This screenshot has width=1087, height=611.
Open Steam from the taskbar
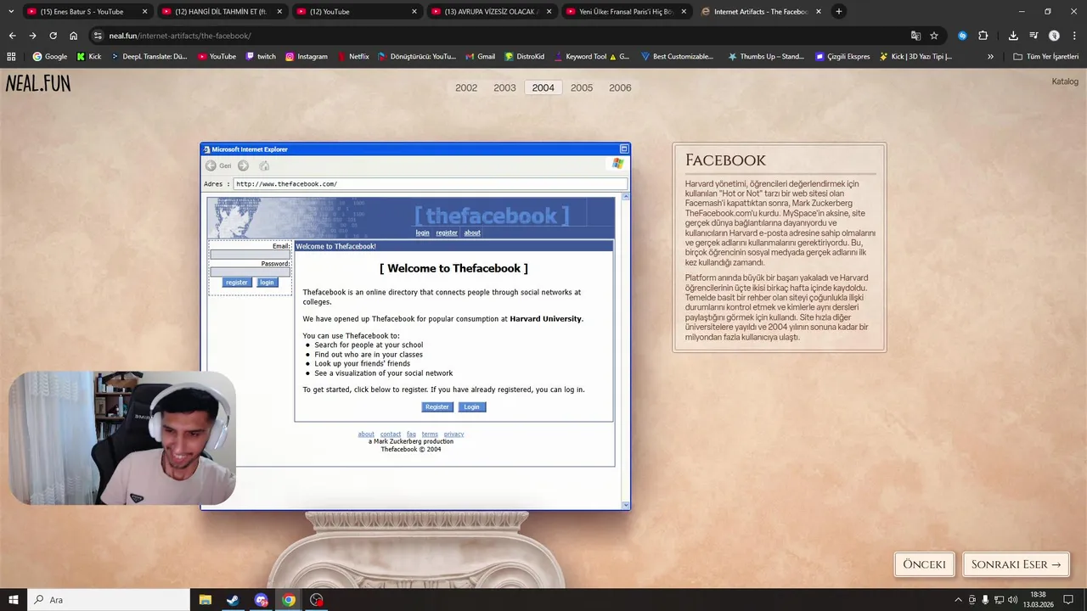[232, 600]
